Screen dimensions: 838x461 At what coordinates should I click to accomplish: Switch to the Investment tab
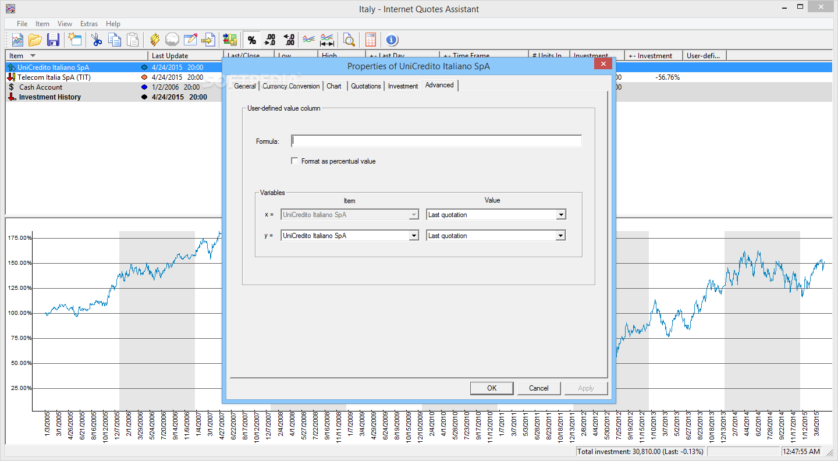point(403,86)
